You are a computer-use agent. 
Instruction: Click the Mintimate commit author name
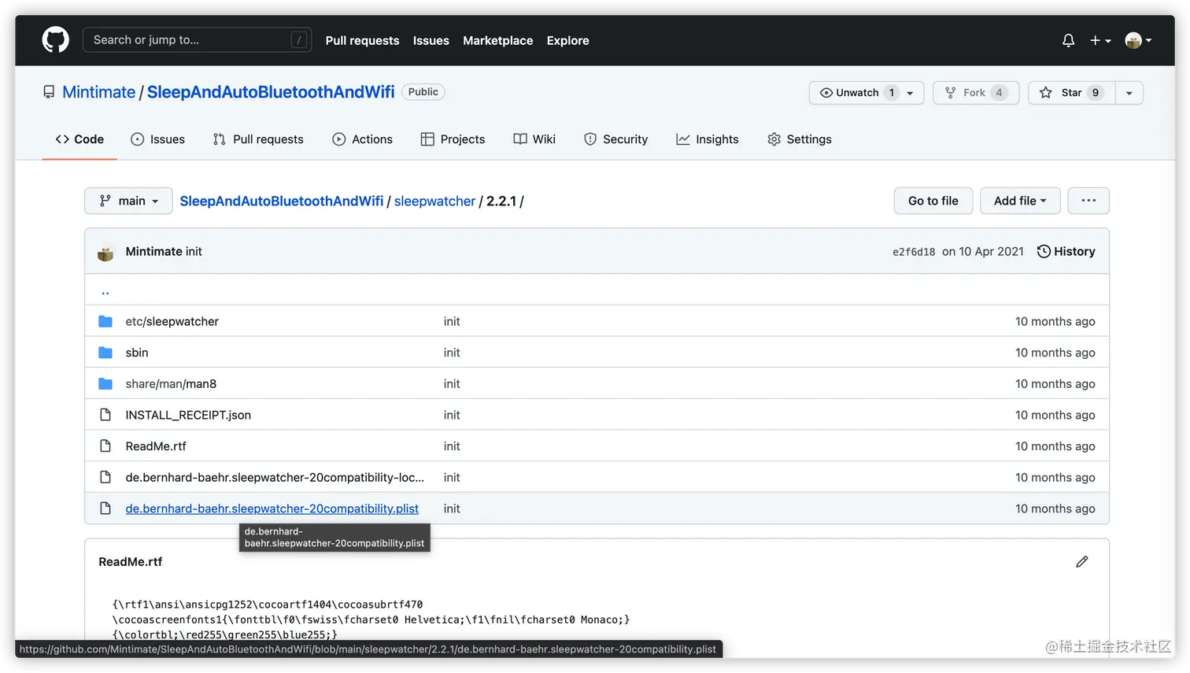[153, 251]
